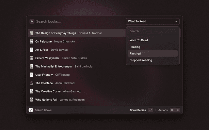
Task: Focus the dropdown filter search field
Action: click(153, 31)
